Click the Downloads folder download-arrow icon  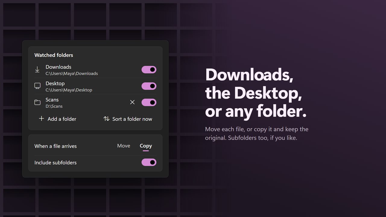[37, 70]
